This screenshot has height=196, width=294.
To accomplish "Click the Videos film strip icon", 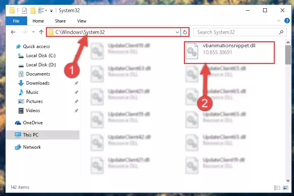I will 21,111.
